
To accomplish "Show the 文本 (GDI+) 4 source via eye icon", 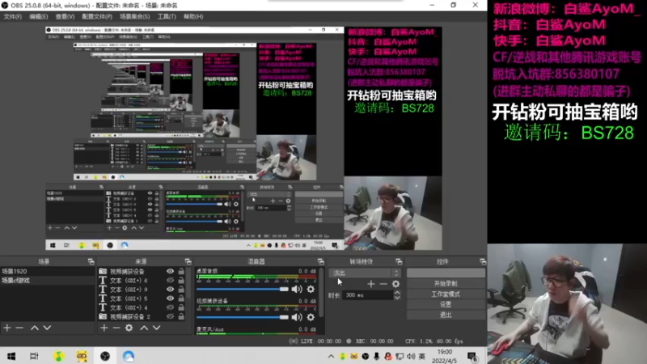I will click(170, 307).
